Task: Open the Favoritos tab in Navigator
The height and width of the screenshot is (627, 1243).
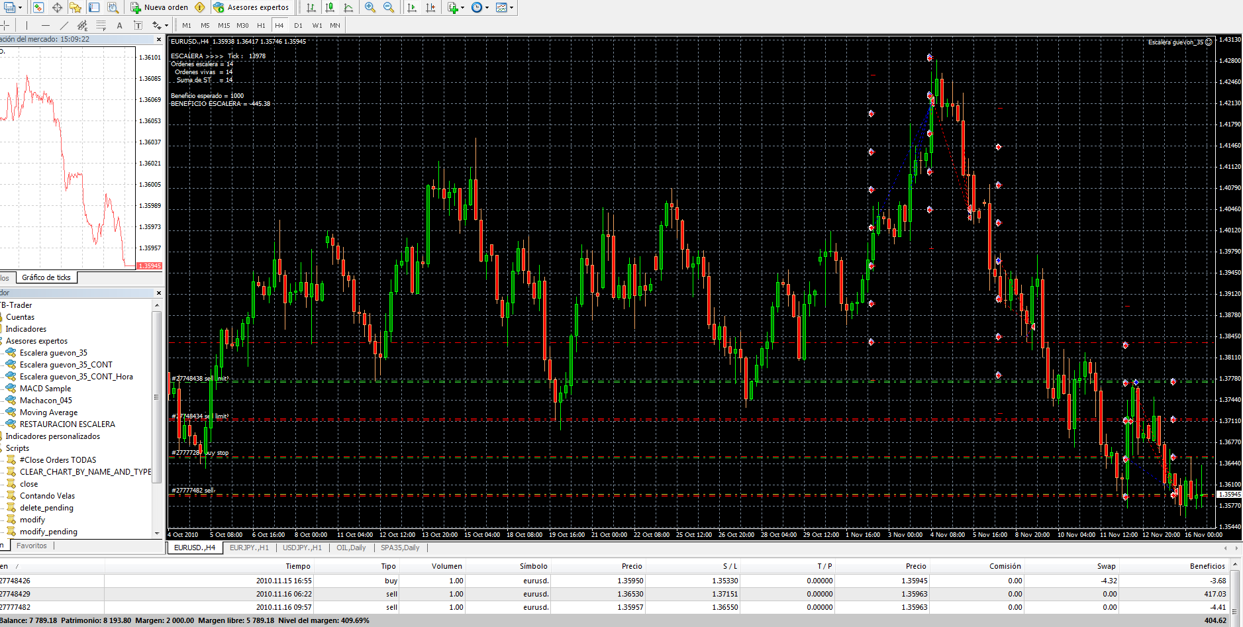Action: (32, 546)
